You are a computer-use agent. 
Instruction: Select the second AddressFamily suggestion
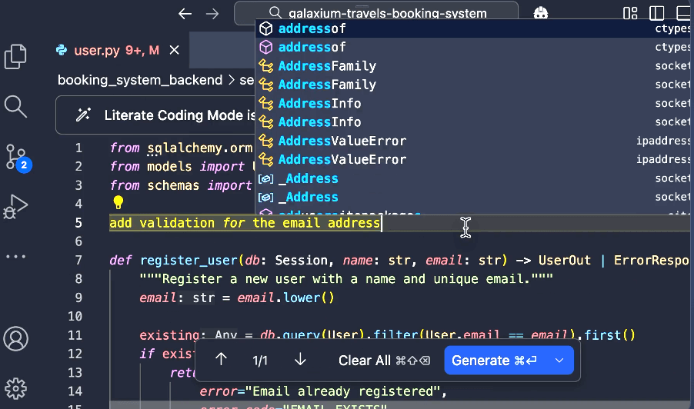pyautogui.click(x=472, y=85)
